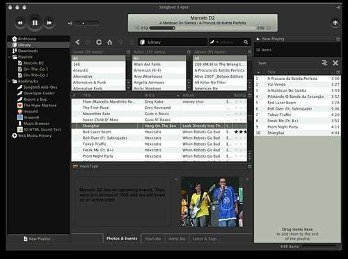Select Sweet Child O' Mine track
Image resolution: width=348 pixels, height=259 pixels.
(159, 120)
